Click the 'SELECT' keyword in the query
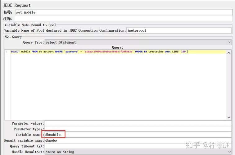Image resolution: width=235 pixels, height=155 pixels. pyautogui.click(x=15, y=52)
